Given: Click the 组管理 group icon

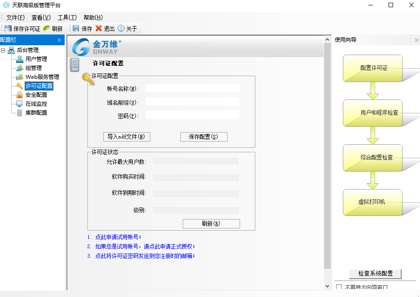Looking at the screenshot, I should point(20,68).
